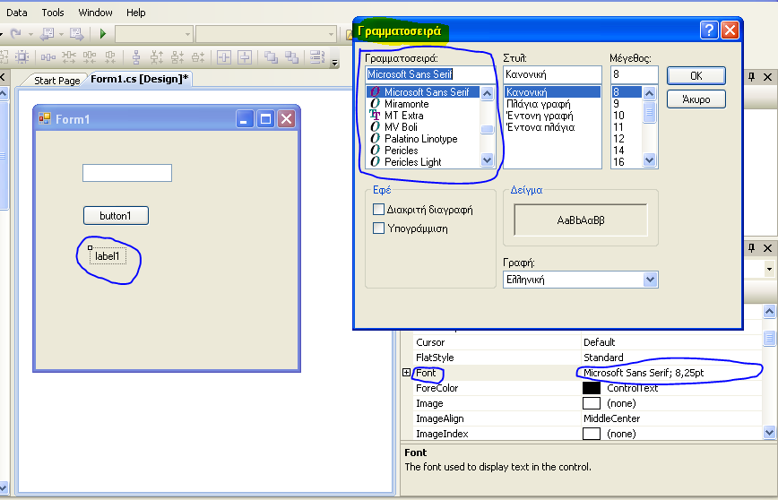Select label1 on the form designer
Screen dimensions: 778x500
(x=108, y=256)
